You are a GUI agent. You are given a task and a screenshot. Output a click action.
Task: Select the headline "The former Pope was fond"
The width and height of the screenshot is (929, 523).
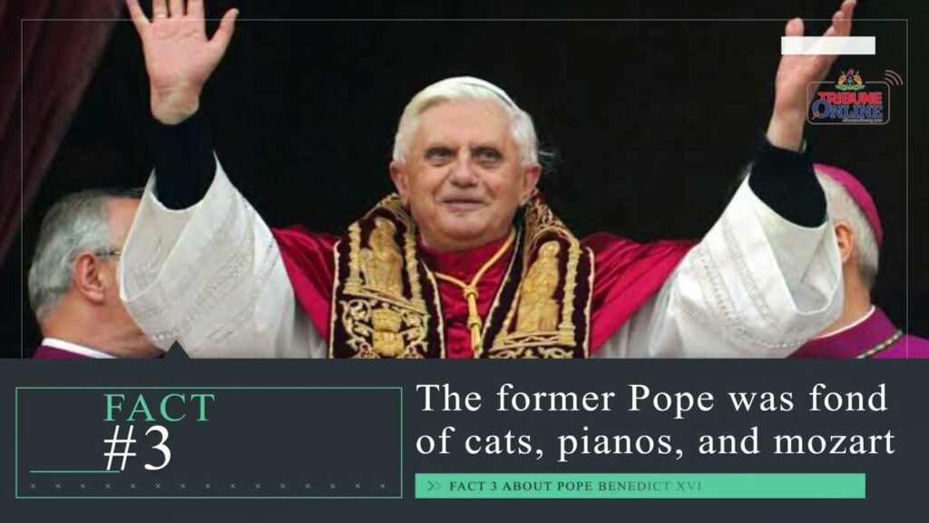tap(652, 398)
